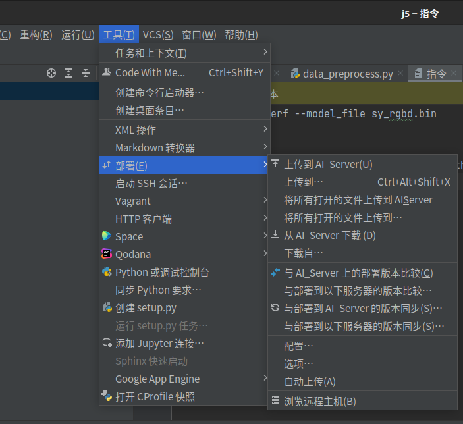Click the 部署 up-down arrows icon

pos(107,165)
